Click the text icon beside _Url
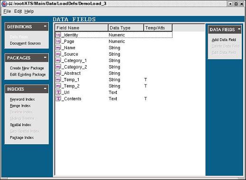 [x=58, y=92]
